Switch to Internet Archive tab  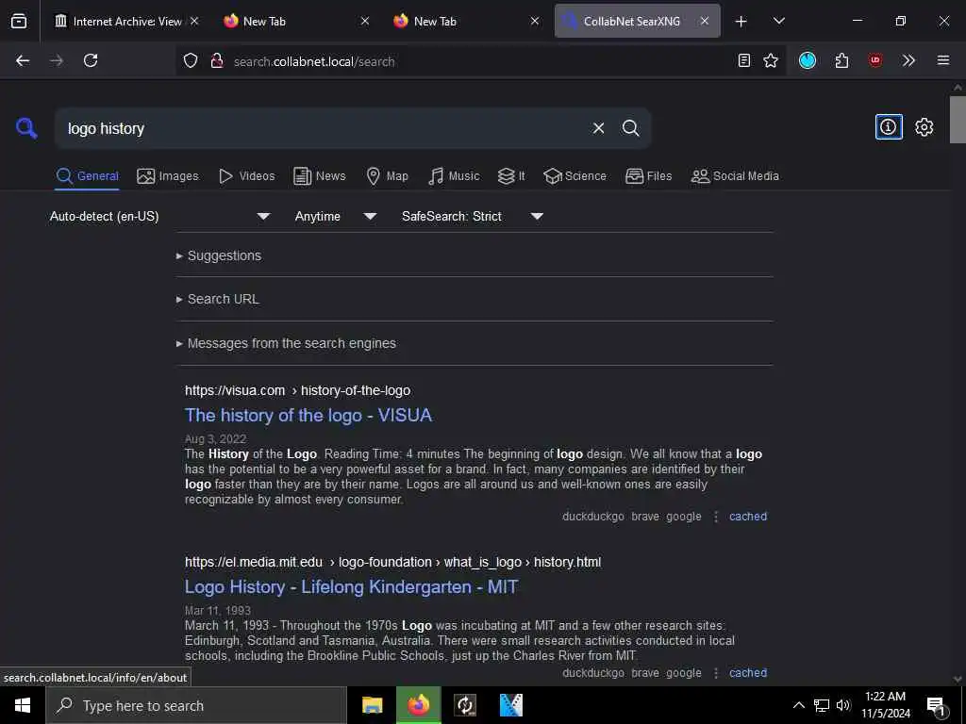[127, 21]
